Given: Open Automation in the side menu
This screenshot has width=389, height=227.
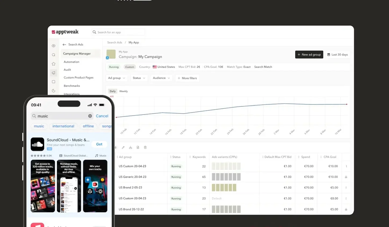Looking at the screenshot, I should (x=72, y=62).
